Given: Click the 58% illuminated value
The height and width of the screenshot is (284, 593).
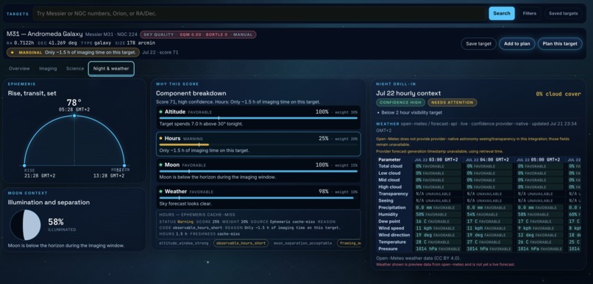Looking at the screenshot, I should click(56, 222).
